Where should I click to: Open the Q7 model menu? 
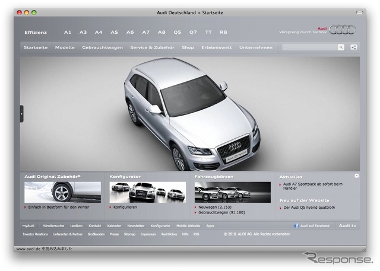pyautogui.click(x=193, y=32)
